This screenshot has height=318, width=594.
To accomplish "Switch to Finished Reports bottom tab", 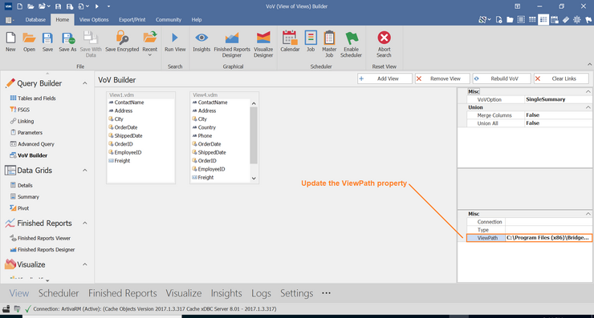I will click(x=122, y=293).
